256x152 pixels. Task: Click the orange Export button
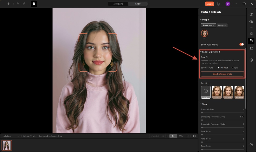pyautogui.click(x=209, y=4)
